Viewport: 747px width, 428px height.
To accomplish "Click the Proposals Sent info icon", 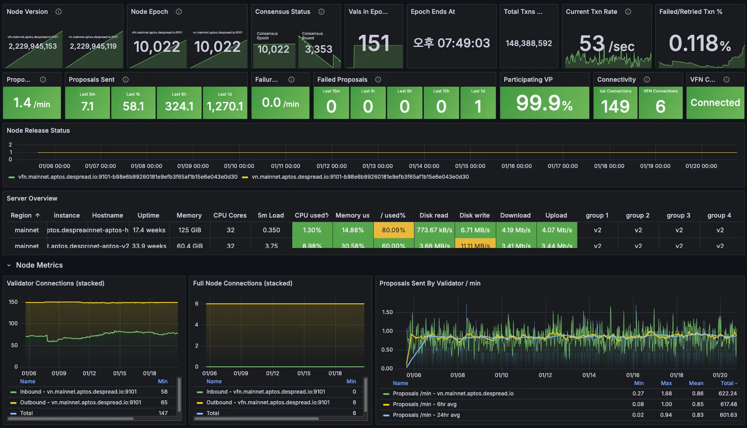I will [x=126, y=80].
